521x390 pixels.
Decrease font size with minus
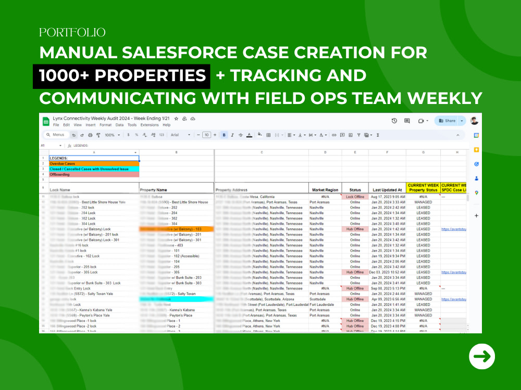[199, 135]
